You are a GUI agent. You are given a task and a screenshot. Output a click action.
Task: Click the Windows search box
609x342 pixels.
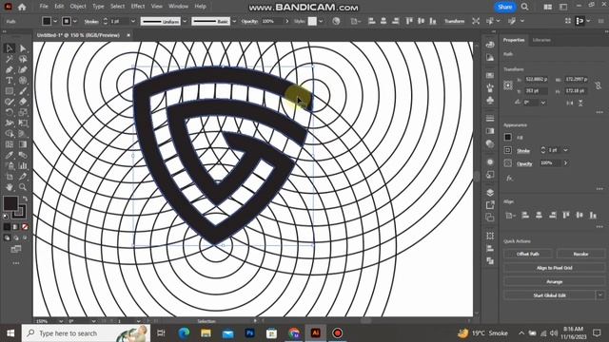86,333
